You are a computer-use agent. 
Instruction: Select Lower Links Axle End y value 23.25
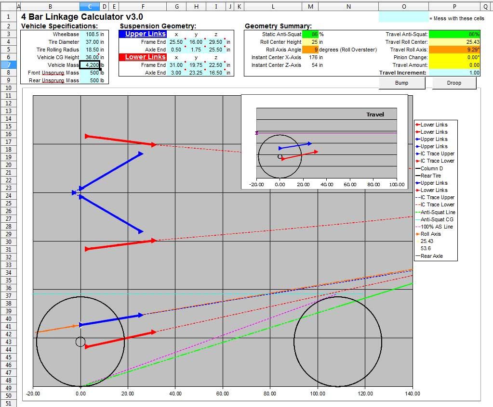196,73
